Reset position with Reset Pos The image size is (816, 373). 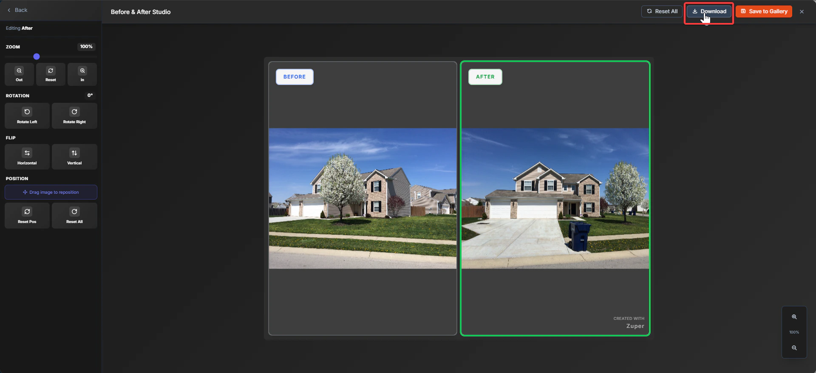tap(27, 215)
